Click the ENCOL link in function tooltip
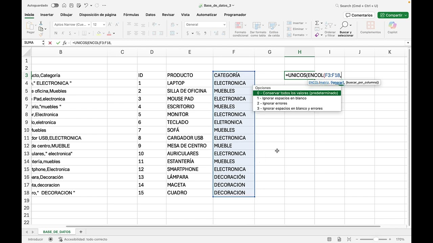This screenshot has height=243, width=433. [x=313, y=82]
